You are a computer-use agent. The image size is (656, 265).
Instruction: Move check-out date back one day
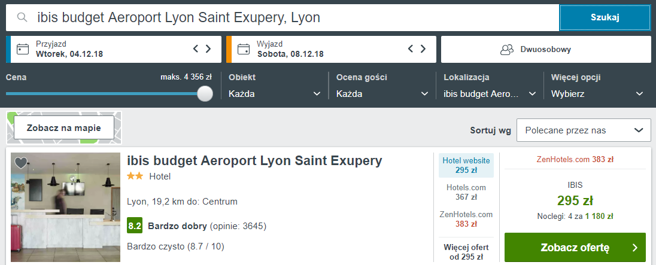click(x=411, y=49)
